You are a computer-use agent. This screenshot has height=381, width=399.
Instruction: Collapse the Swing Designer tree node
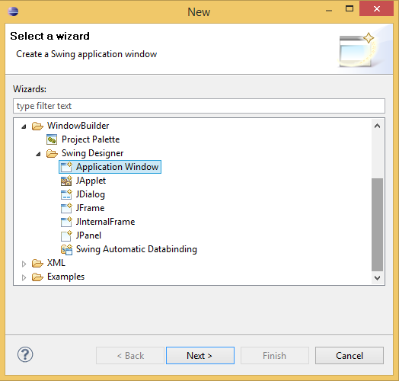38,154
